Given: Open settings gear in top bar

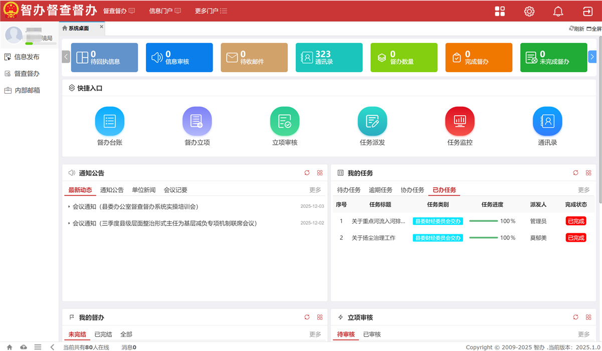Looking at the screenshot, I should 529,12.
